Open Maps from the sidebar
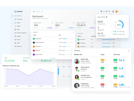134x101 pixels. 18,29
